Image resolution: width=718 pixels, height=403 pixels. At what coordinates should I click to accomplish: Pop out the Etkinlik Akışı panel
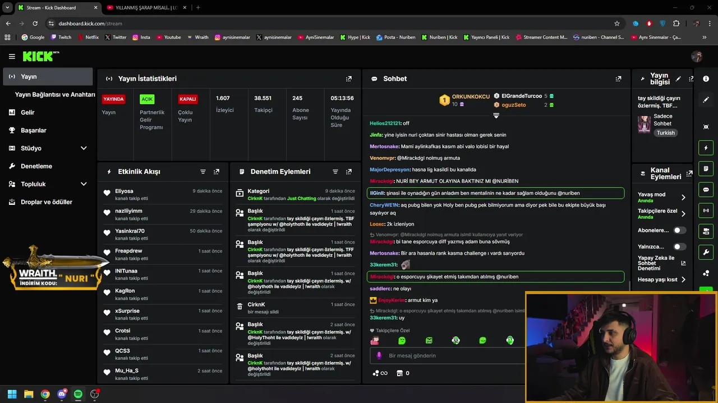pos(217,172)
